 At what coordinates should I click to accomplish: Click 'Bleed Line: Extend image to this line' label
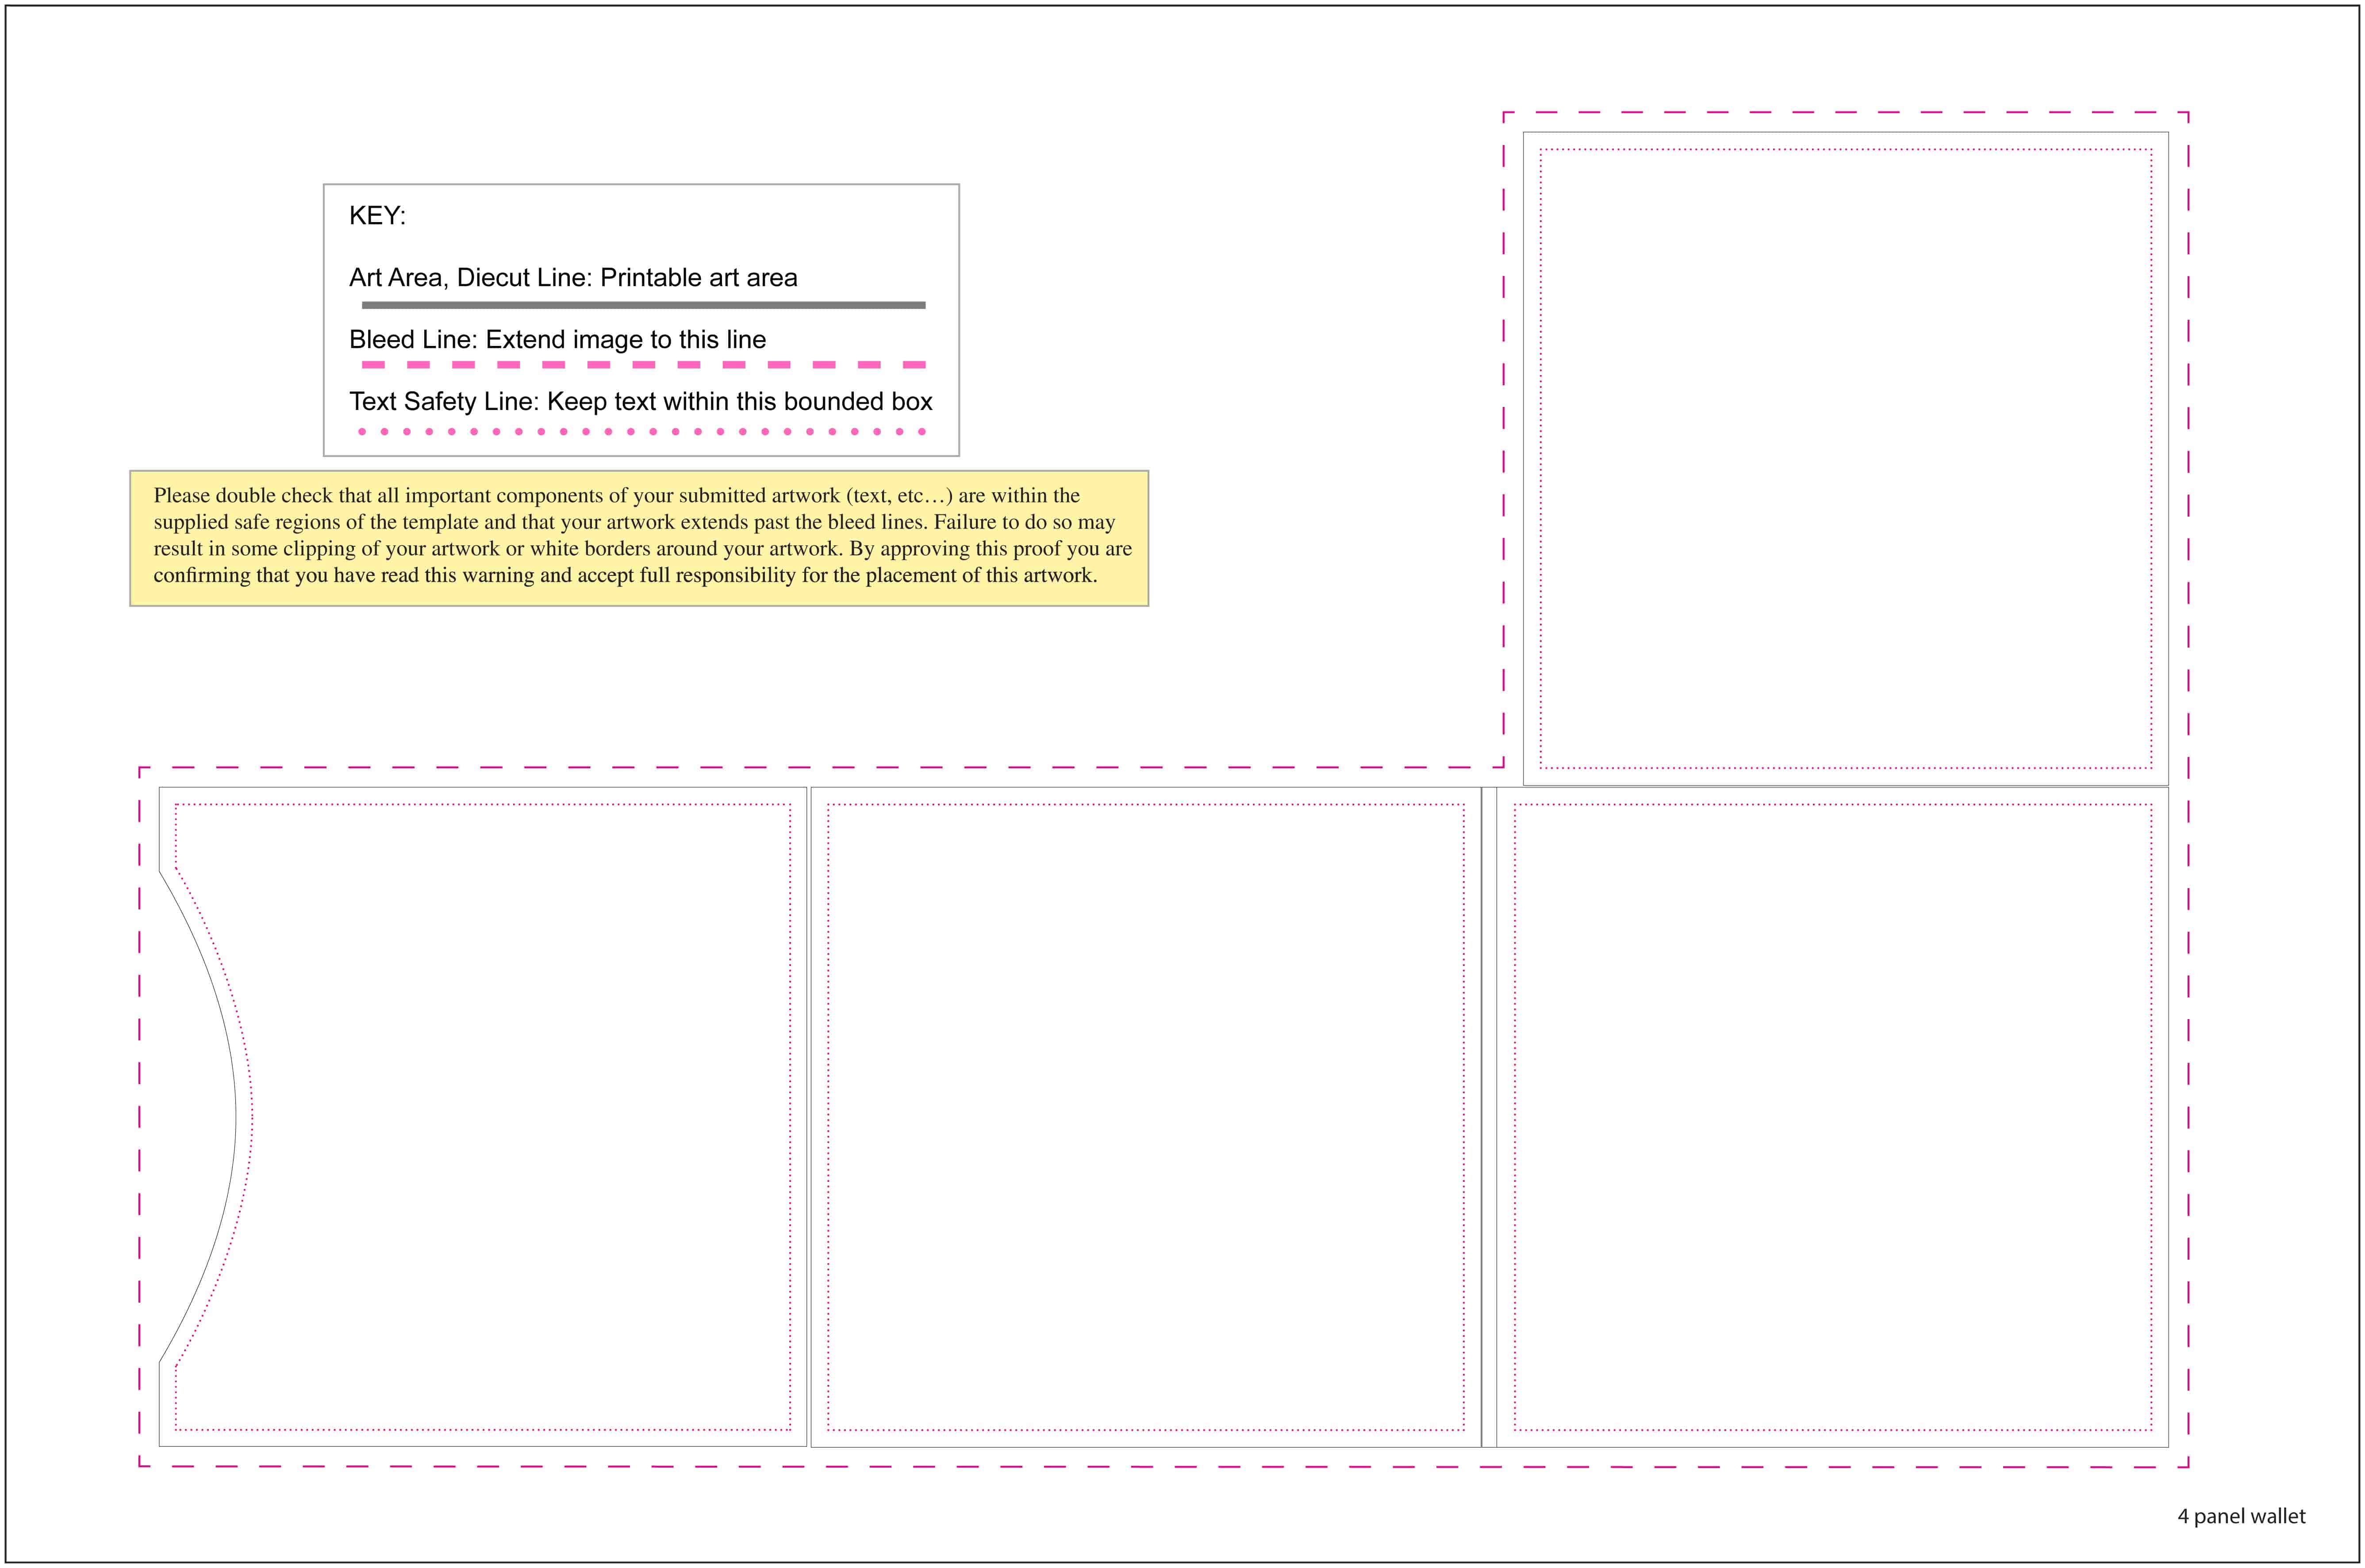pyautogui.click(x=557, y=340)
